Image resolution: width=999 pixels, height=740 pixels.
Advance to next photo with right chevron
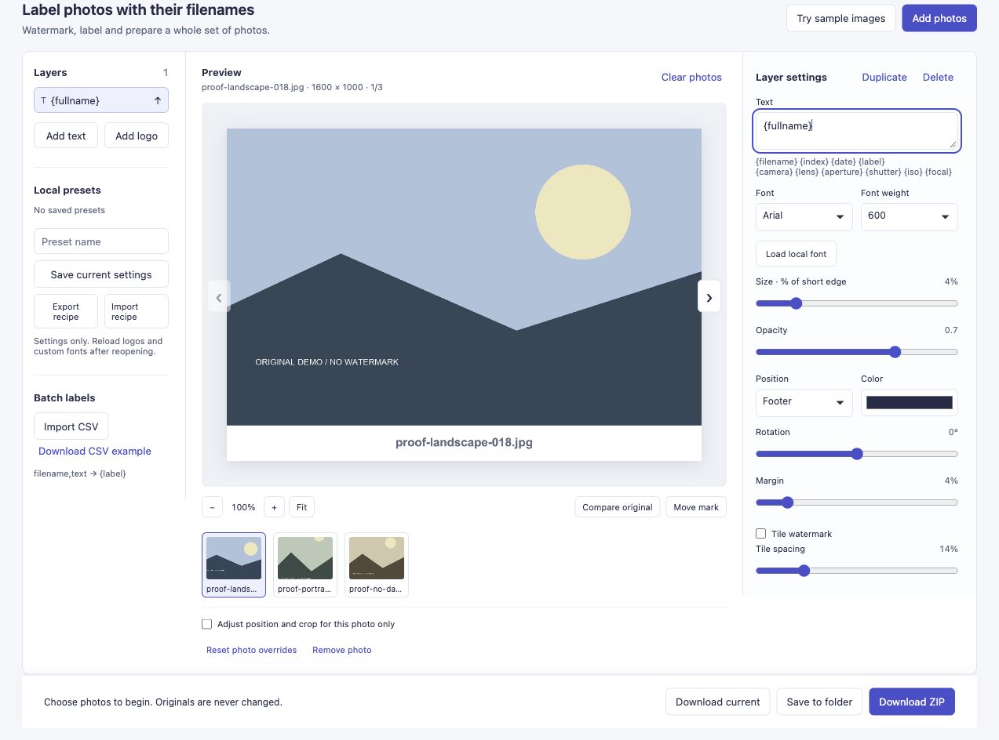pos(709,296)
